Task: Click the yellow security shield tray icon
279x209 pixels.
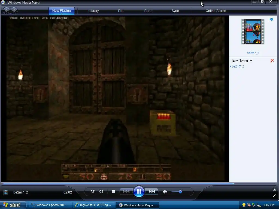Action: click(x=244, y=205)
